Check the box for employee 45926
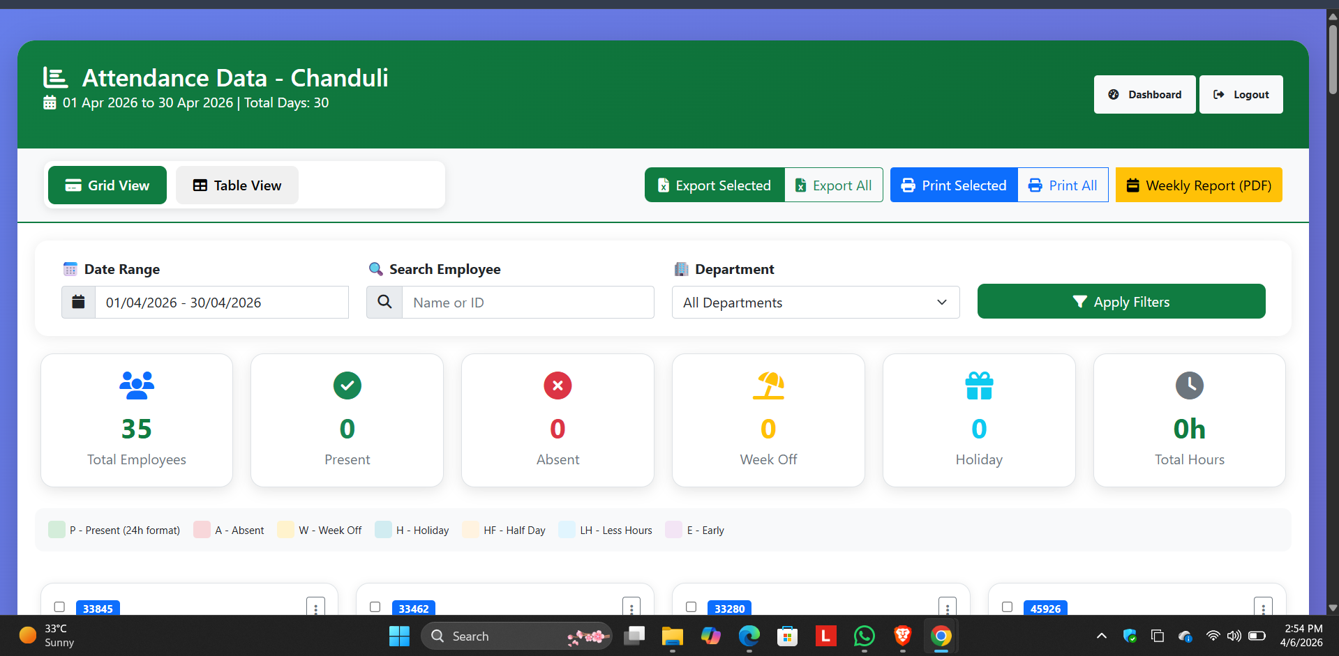Screen dimensions: 1339x656 1007,607
